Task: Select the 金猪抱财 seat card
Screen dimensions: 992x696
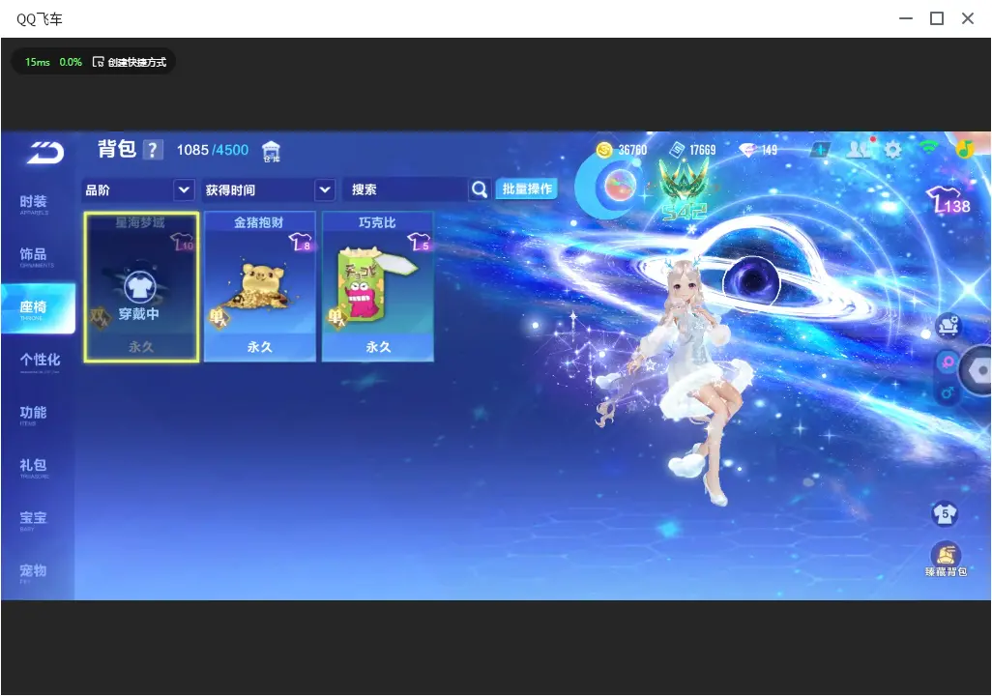Action: coord(259,287)
